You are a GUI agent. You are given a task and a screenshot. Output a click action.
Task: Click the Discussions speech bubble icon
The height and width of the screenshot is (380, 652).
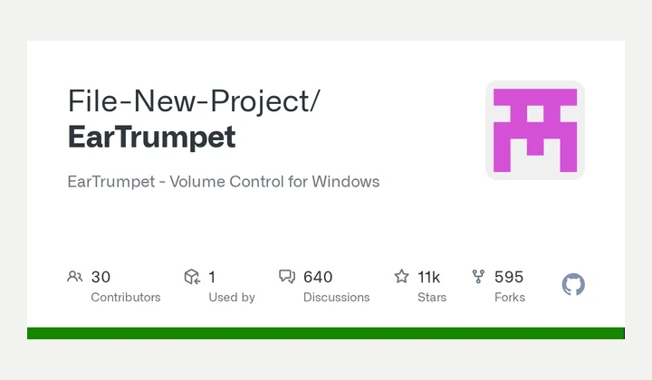(287, 277)
